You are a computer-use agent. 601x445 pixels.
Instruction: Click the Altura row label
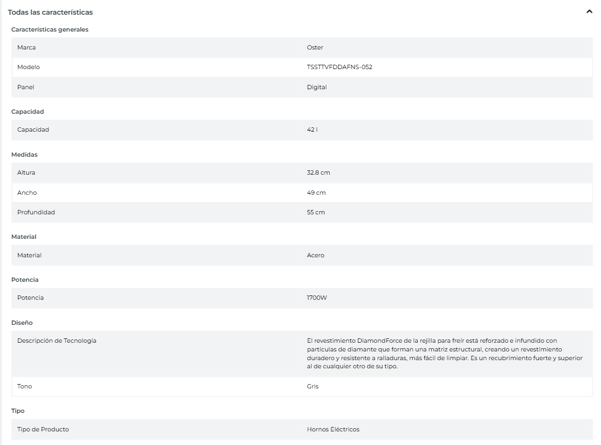pos(27,173)
